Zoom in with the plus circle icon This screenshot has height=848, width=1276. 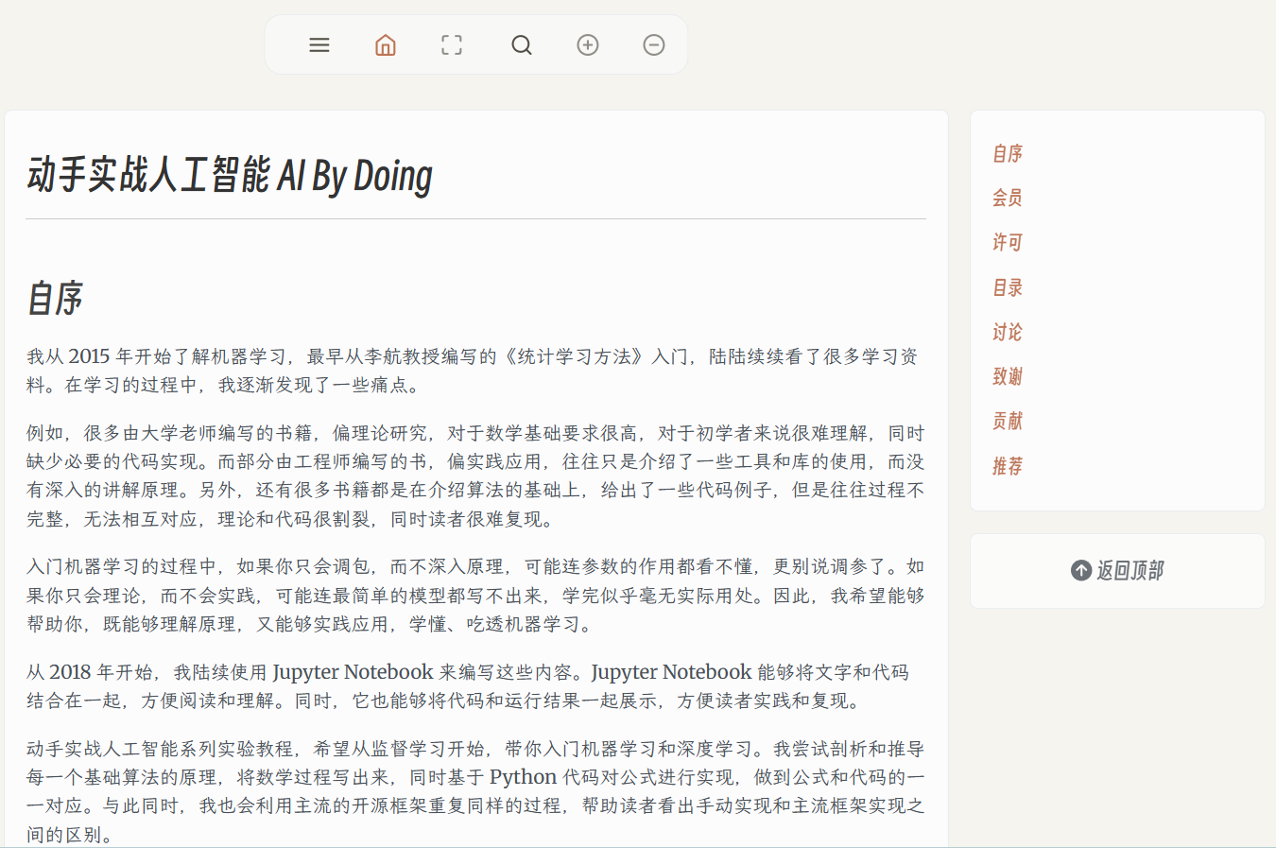click(588, 45)
